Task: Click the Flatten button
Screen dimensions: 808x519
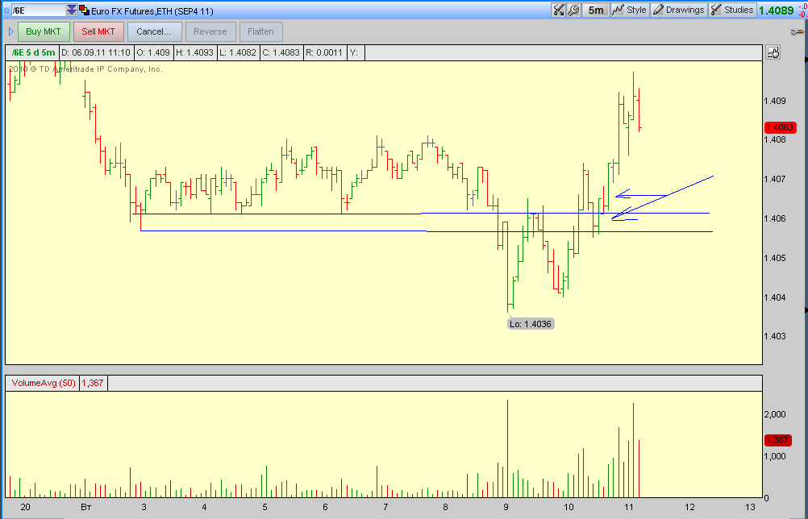Action: [x=260, y=31]
